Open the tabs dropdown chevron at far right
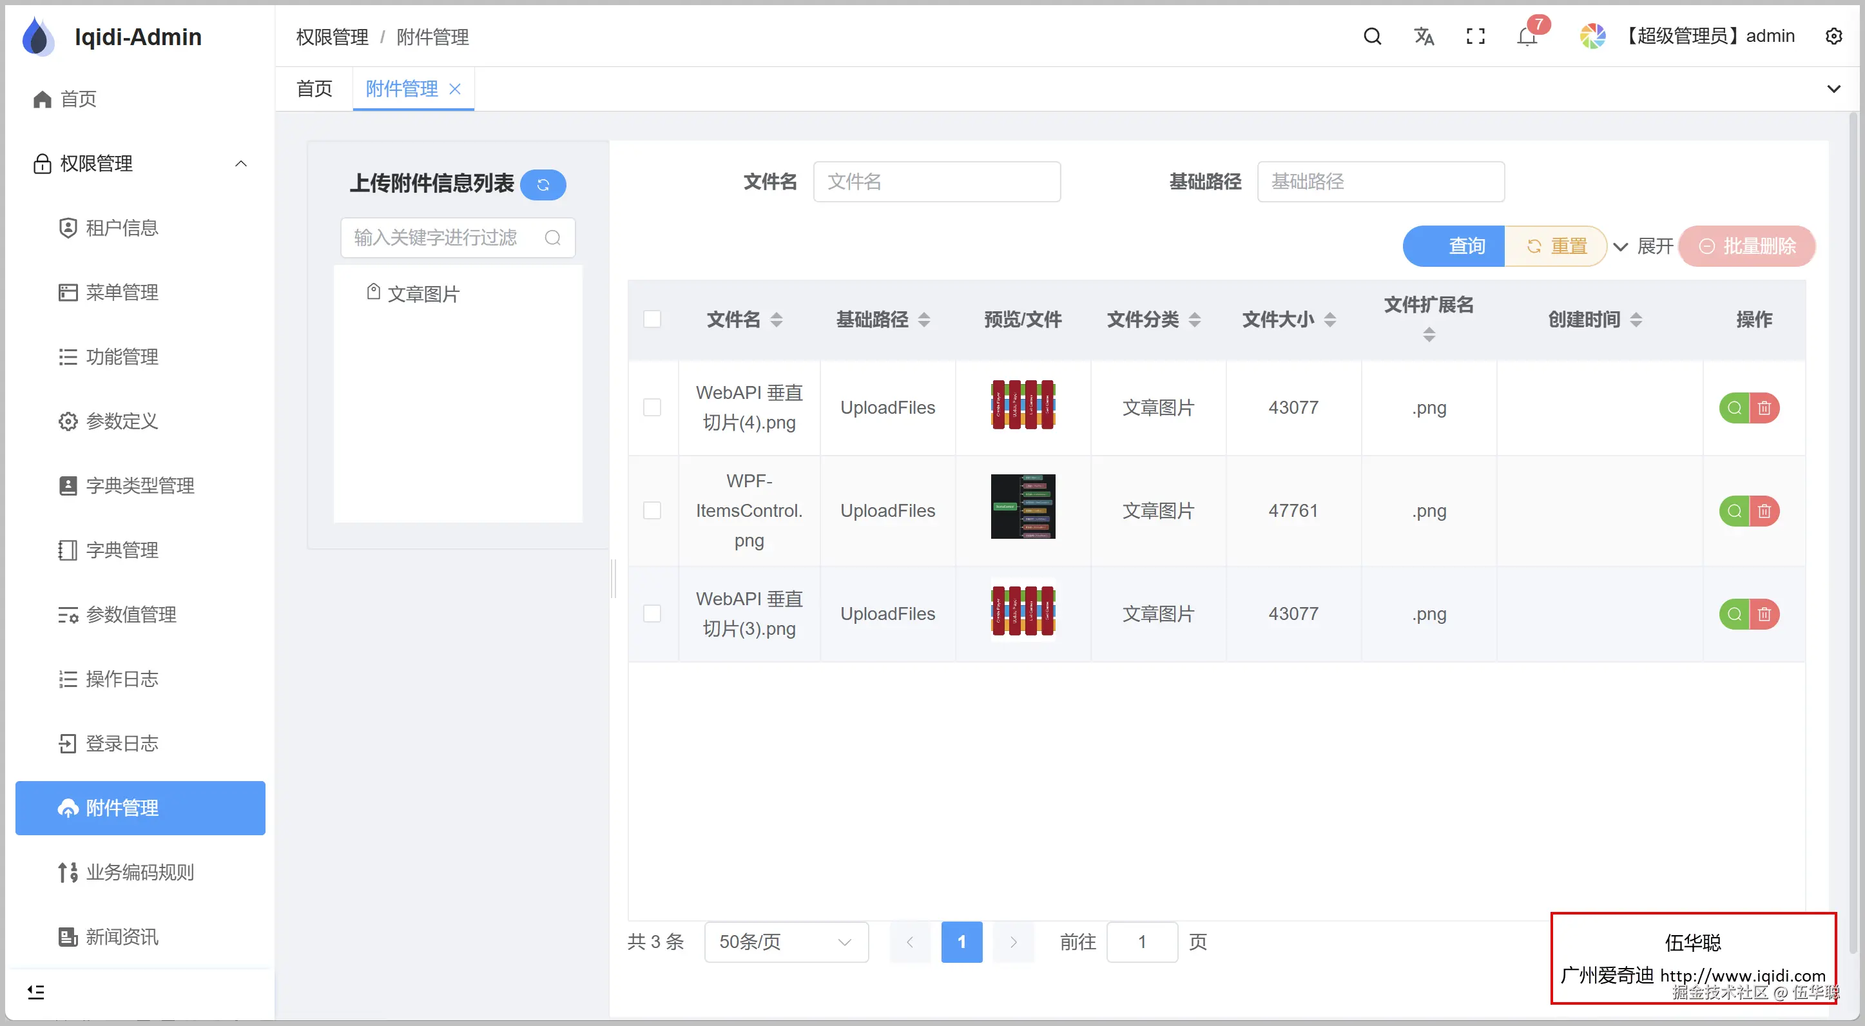1865x1026 pixels. 1833,88
